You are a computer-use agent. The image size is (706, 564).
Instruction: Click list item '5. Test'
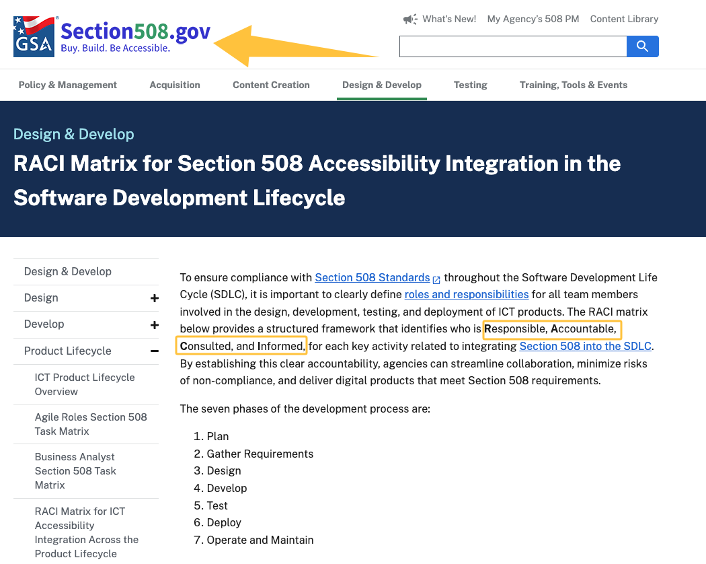210,505
